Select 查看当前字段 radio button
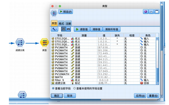The height and width of the screenshot is (105, 169). click(53, 88)
